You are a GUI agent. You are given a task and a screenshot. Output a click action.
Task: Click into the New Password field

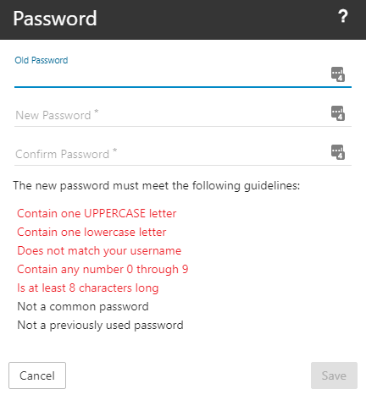tap(172, 115)
